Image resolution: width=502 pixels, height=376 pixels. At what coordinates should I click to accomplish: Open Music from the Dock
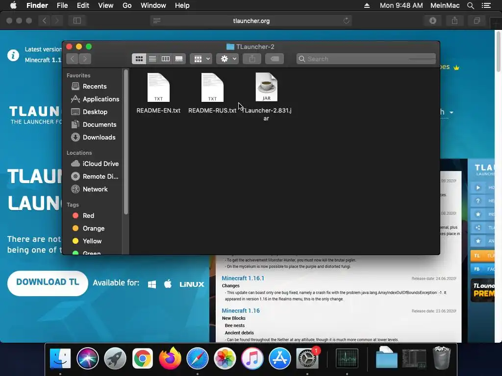click(252, 358)
